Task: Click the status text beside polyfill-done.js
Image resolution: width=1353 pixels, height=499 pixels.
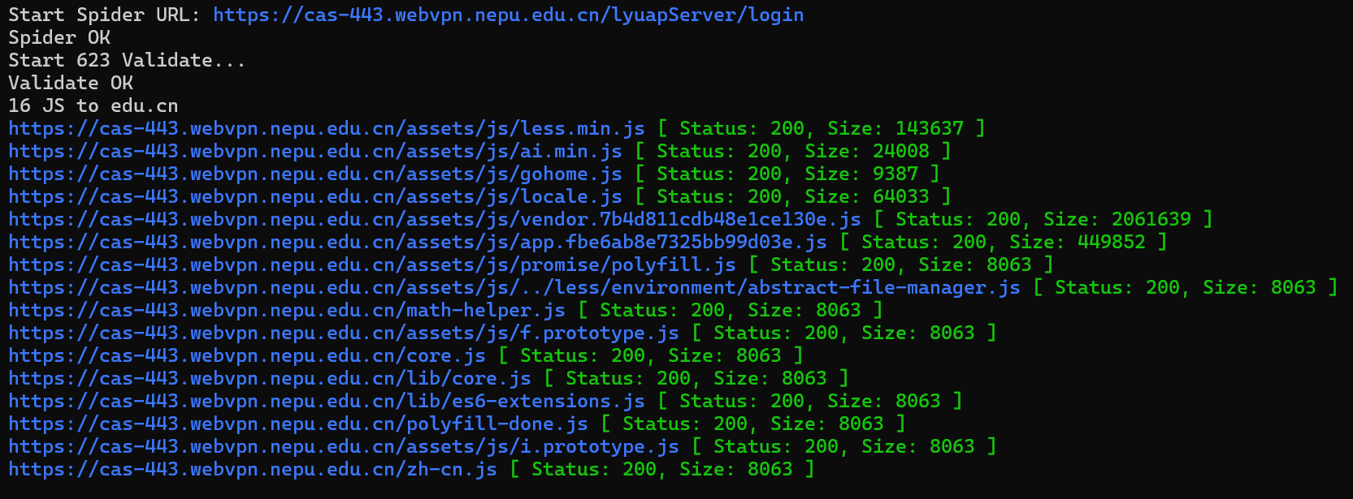Action: (753, 424)
